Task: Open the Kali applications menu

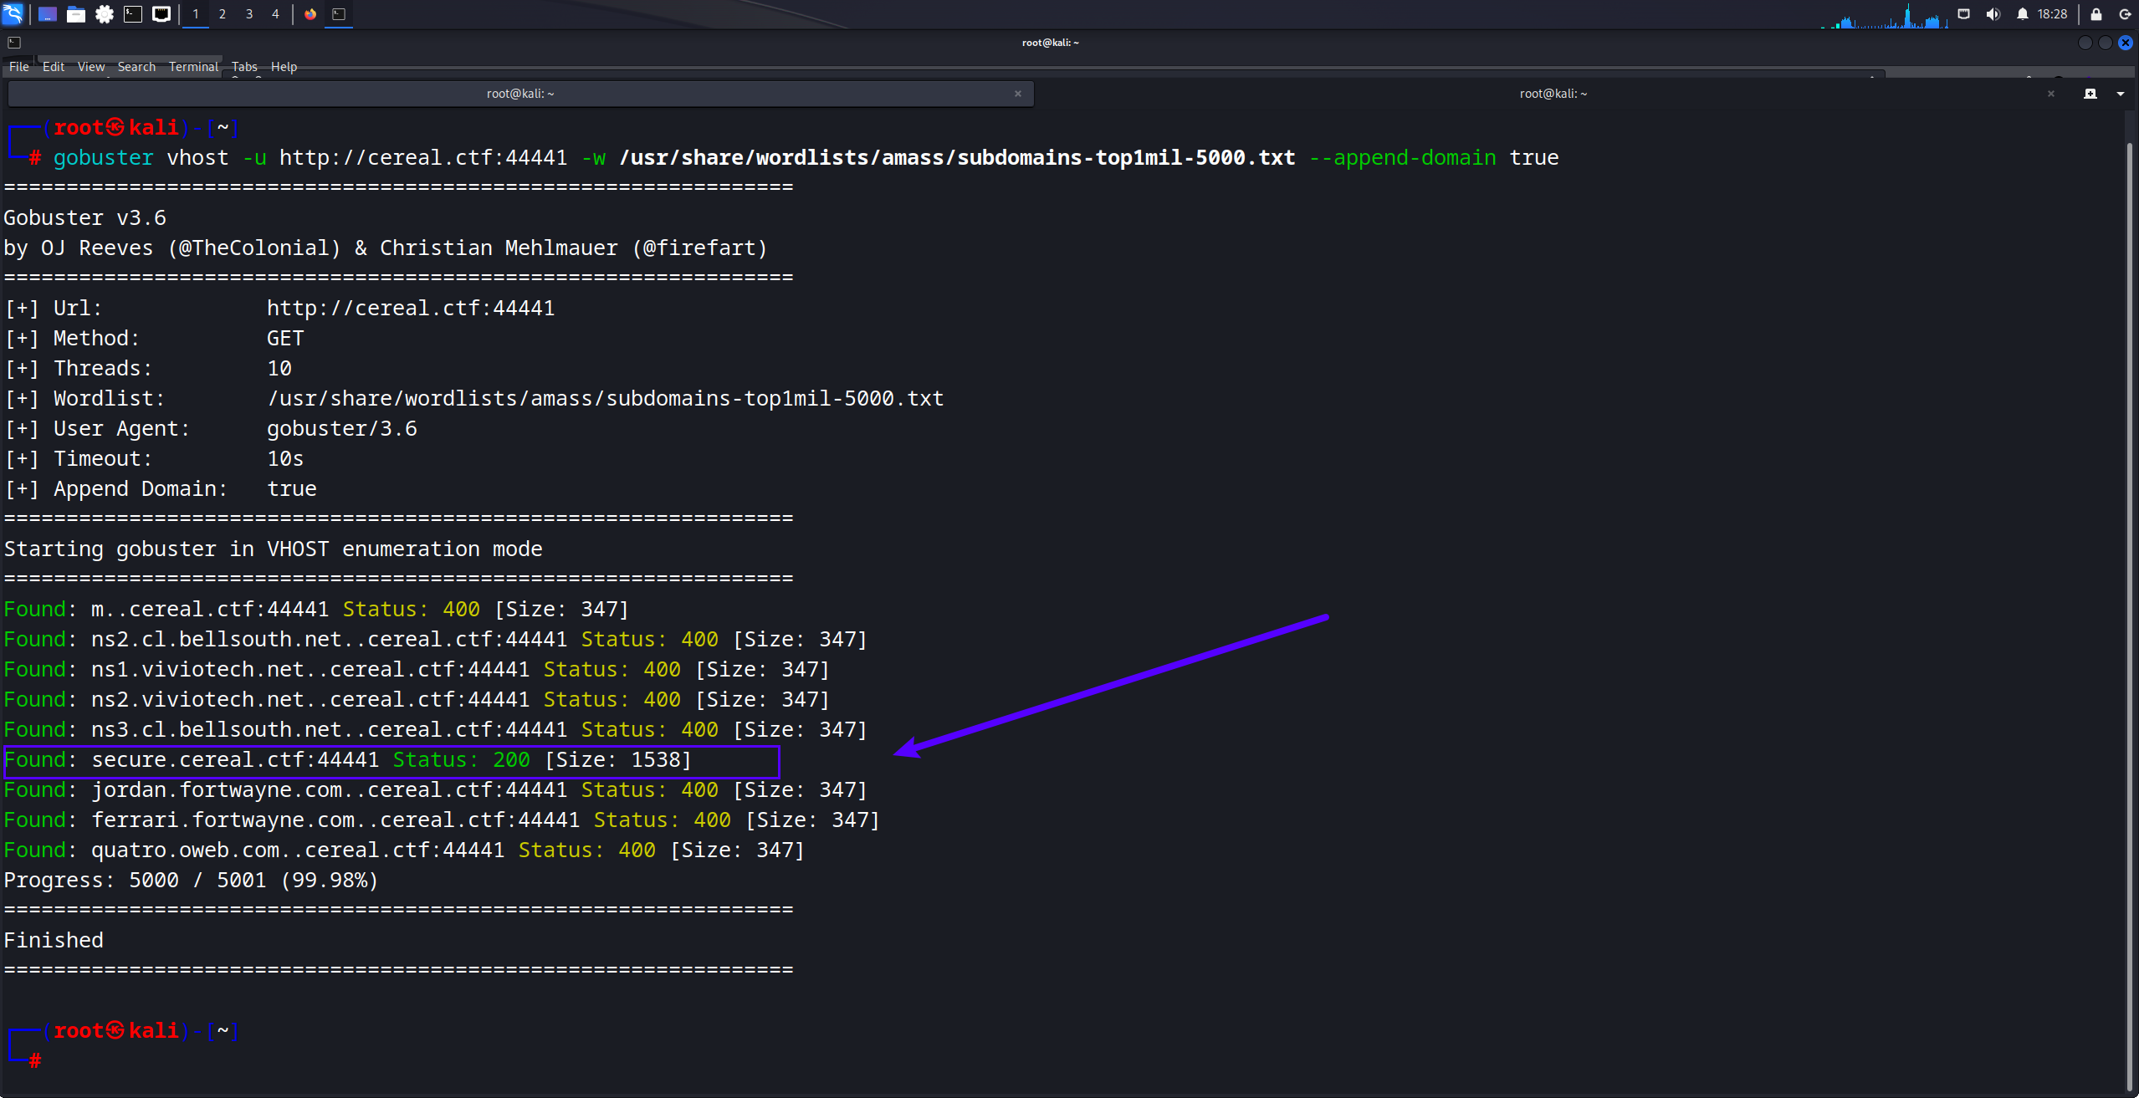Action: (x=13, y=13)
